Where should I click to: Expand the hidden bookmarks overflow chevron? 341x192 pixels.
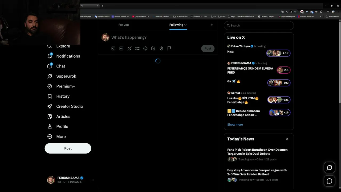click(x=320, y=17)
